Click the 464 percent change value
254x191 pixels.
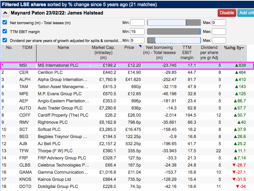point(240,72)
